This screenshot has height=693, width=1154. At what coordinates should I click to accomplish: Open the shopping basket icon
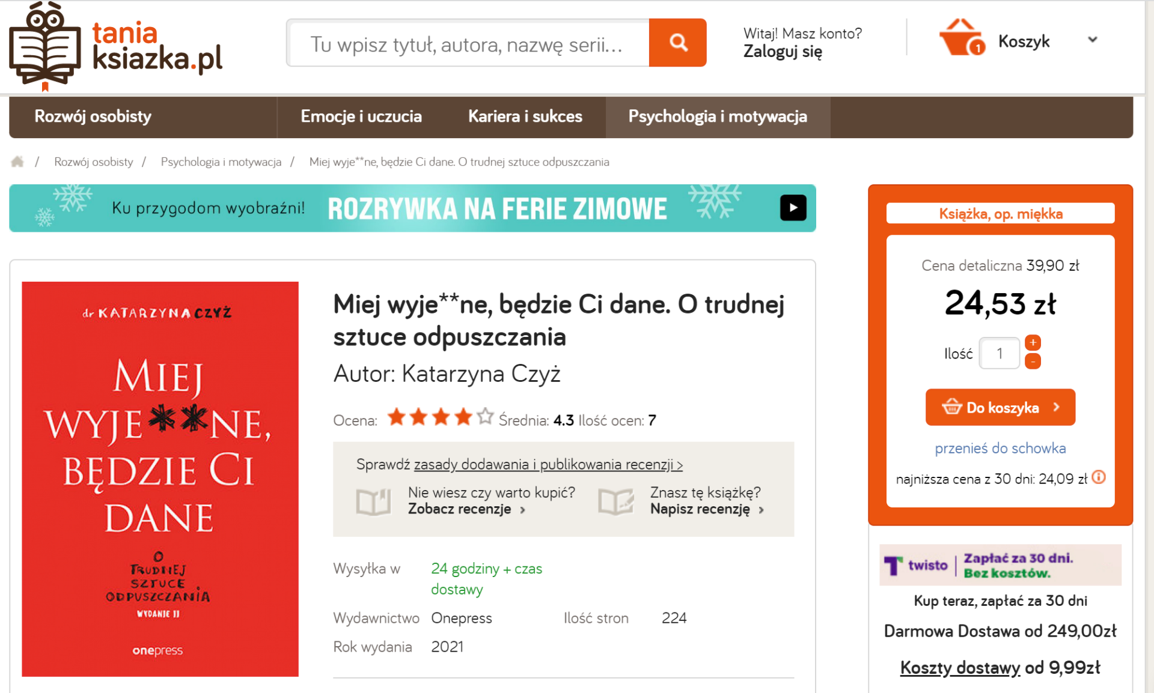[962, 37]
